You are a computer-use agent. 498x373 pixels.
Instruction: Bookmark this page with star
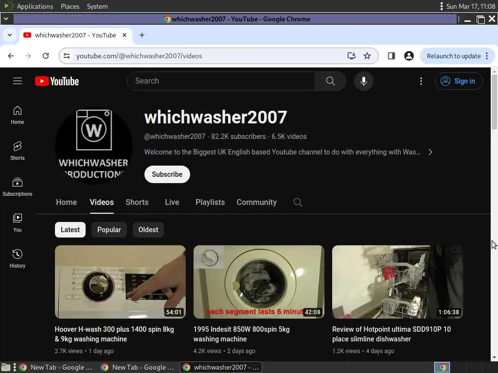point(367,56)
